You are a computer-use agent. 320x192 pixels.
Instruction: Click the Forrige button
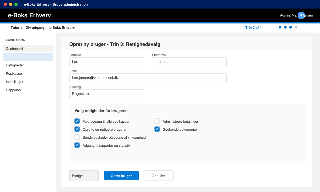tap(84, 175)
